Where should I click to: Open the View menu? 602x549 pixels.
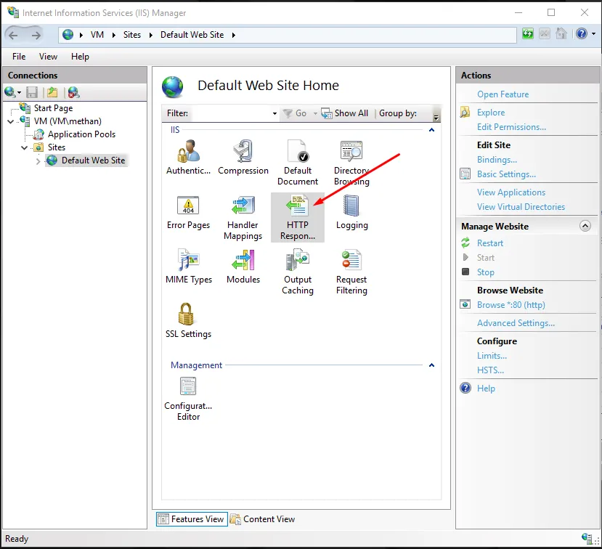tap(48, 57)
